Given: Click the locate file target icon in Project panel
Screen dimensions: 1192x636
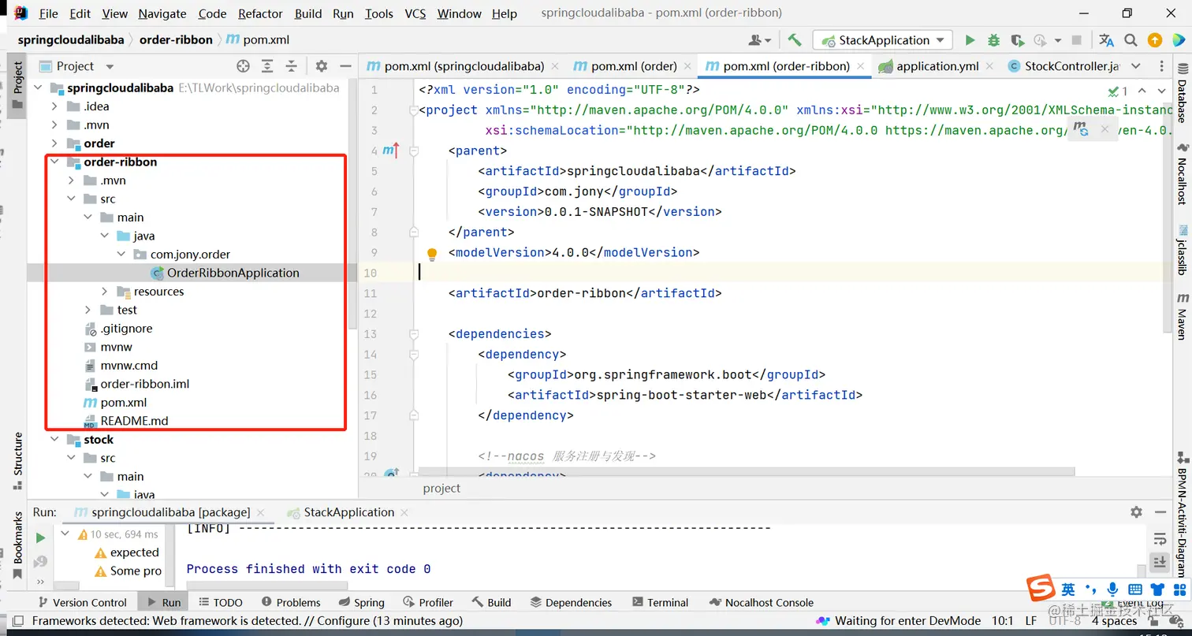Looking at the screenshot, I should pos(244,66).
